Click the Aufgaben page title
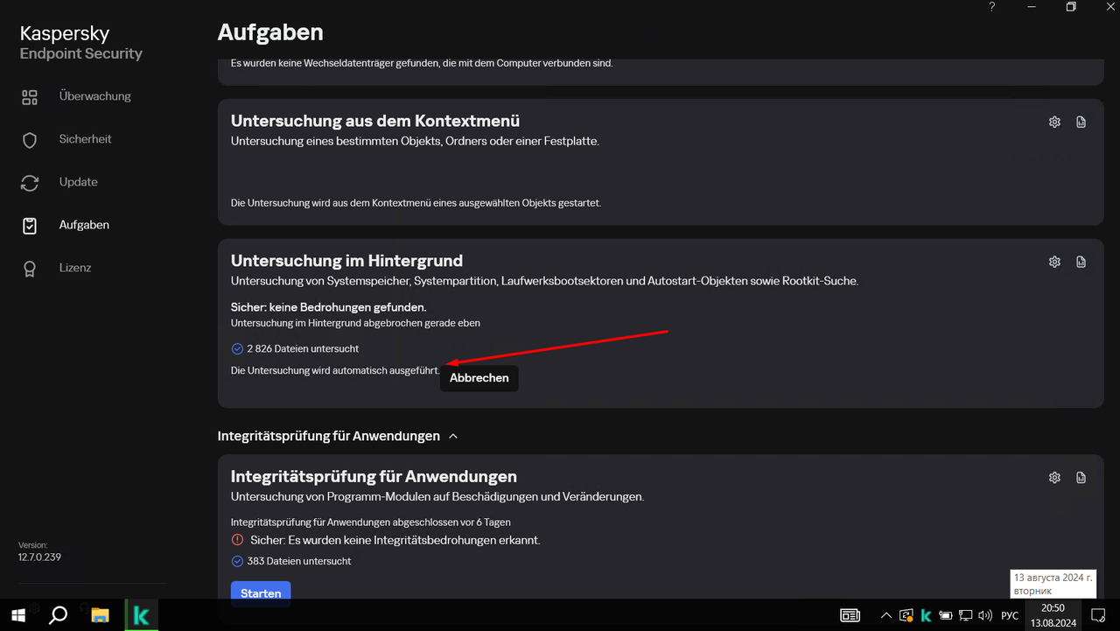The width and height of the screenshot is (1120, 631). point(270,32)
